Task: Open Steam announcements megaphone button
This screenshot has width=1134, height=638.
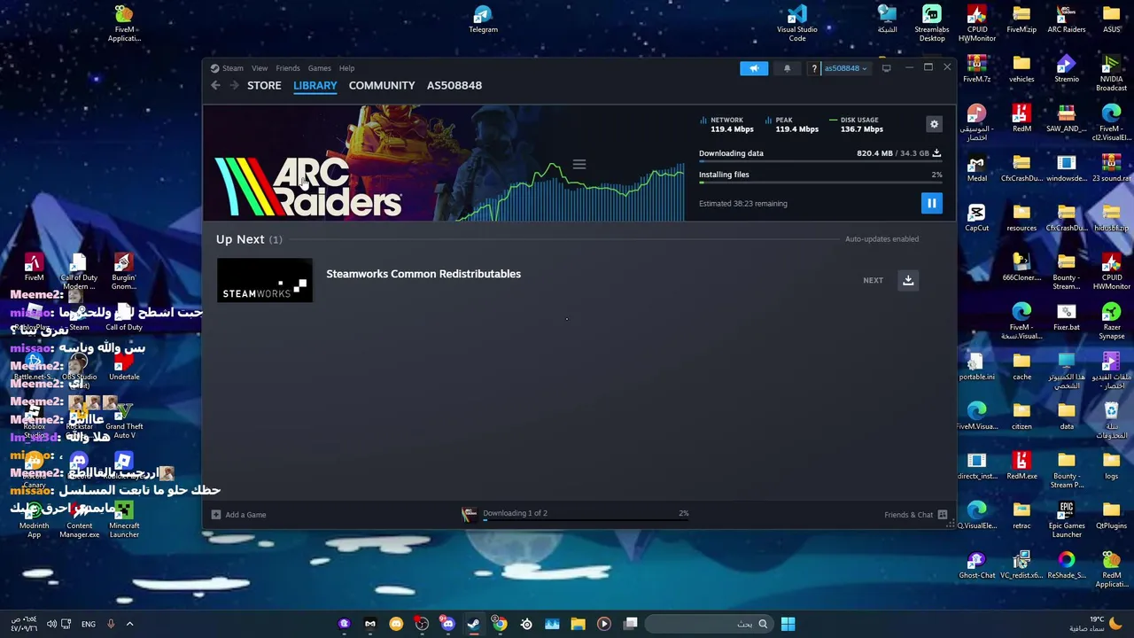Action: click(x=754, y=68)
